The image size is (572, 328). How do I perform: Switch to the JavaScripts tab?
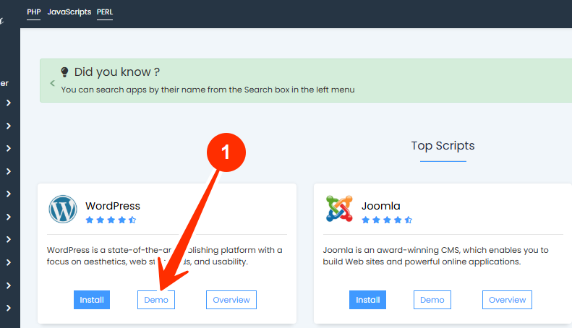[x=69, y=12]
